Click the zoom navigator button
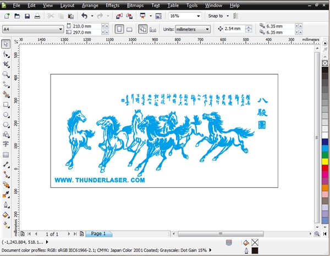The width and height of the screenshot is (330, 256). (x=317, y=233)
